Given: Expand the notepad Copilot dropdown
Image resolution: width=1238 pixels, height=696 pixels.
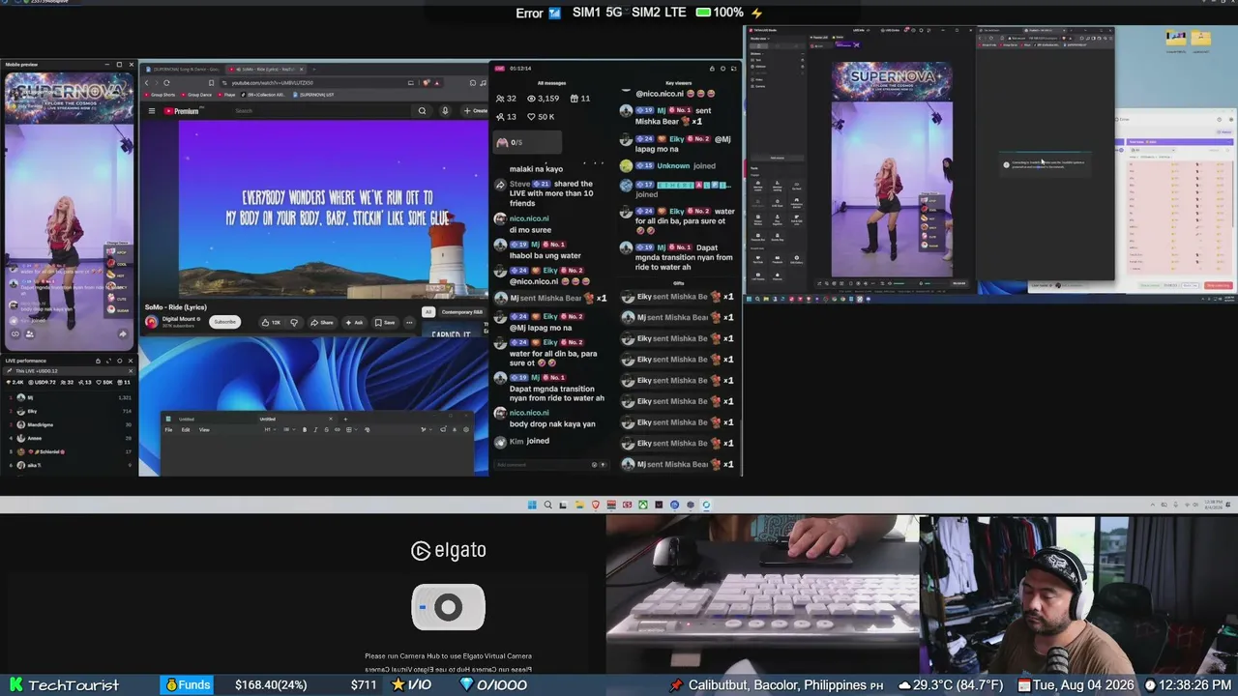Looking at the screenshot, I should coord(425,429).
